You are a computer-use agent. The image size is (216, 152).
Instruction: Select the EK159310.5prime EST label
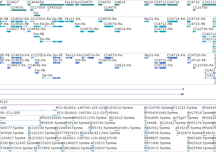click(119, 108)
